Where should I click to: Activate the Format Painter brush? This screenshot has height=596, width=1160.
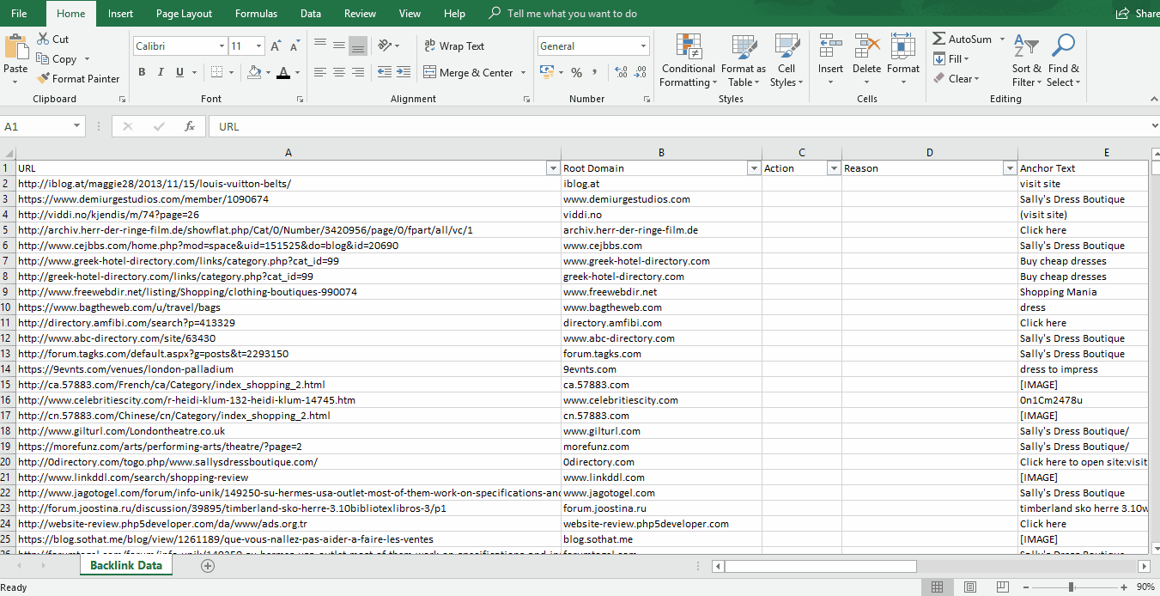coord(44,78)
